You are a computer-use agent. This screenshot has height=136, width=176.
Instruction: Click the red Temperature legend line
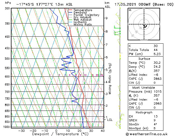click(x=70, y=10)
